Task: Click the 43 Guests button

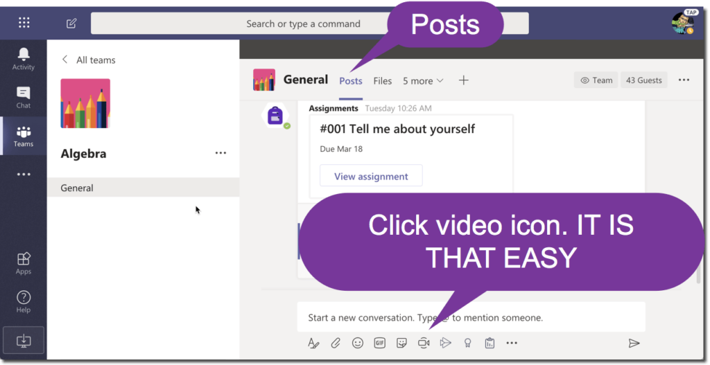Action: coord(644,80)
